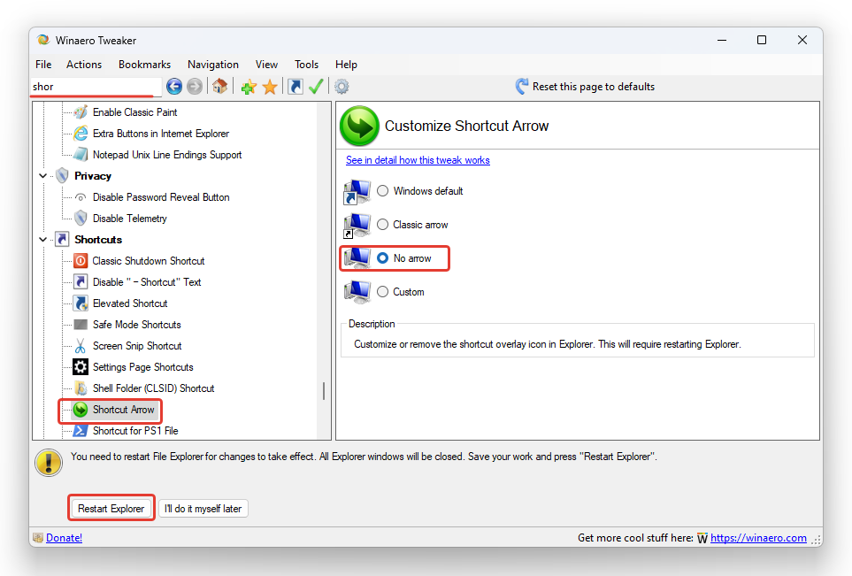This screenshot has width=852, height=576.
Task: Click the tree panel vertical scrollbar thumb
Action: [x=324, y=391]
